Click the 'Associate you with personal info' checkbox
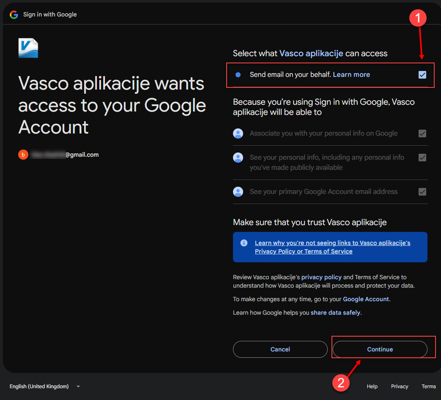Viewport: 441px width, 400px height. [x=422, y=133]
